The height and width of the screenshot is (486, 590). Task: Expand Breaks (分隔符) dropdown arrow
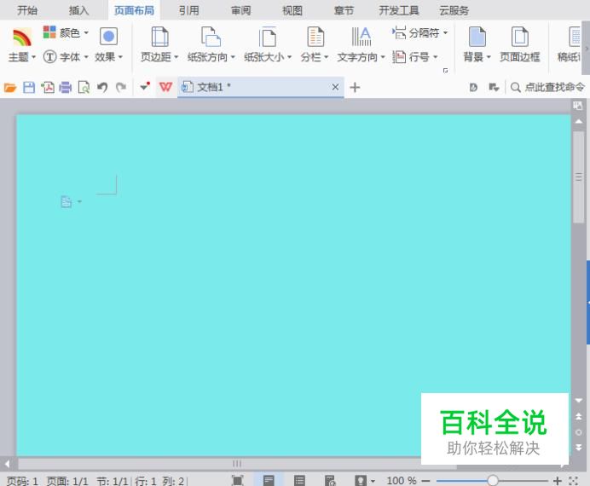(x=446, y=32)
